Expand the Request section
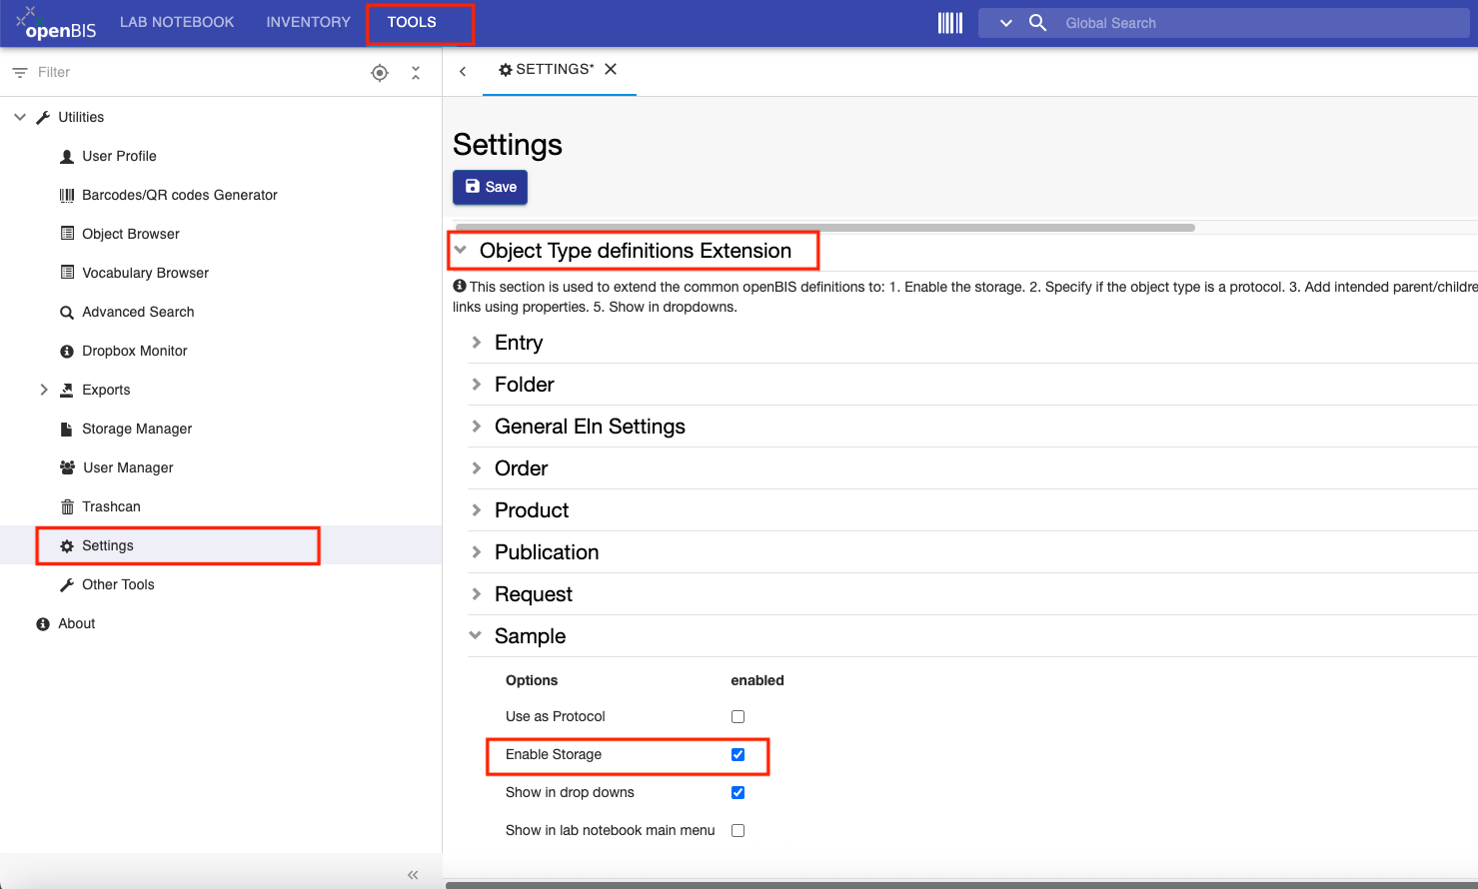Viewport: 1478px width, 889px height. (x=477, y=593)
